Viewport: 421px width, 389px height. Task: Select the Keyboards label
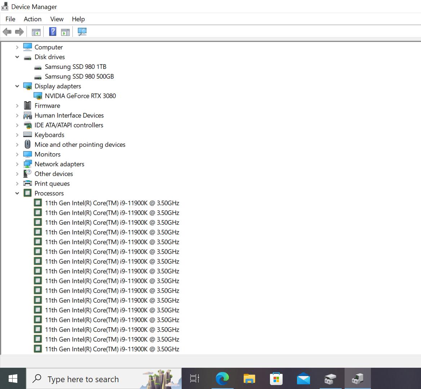49,135
